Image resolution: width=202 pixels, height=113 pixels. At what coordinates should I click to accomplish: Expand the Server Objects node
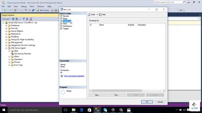6,31
